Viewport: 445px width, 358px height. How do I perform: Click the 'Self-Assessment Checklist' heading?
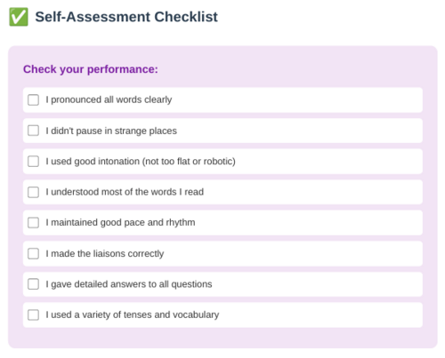pyautogui.click(x=126, y=17)
